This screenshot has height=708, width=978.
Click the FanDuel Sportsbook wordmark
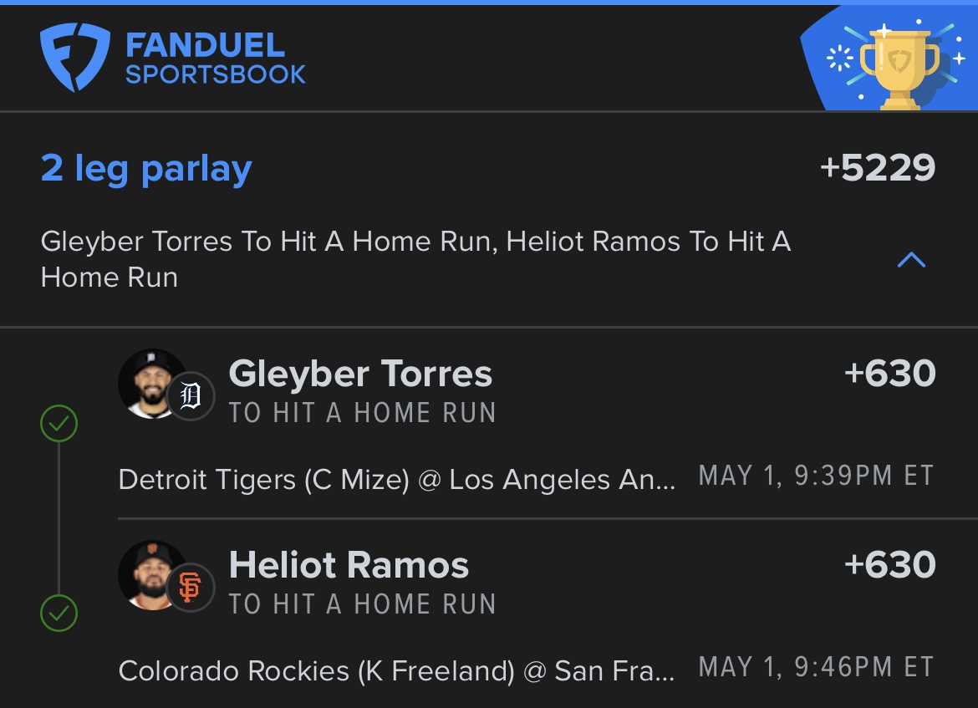coord(215,58)
